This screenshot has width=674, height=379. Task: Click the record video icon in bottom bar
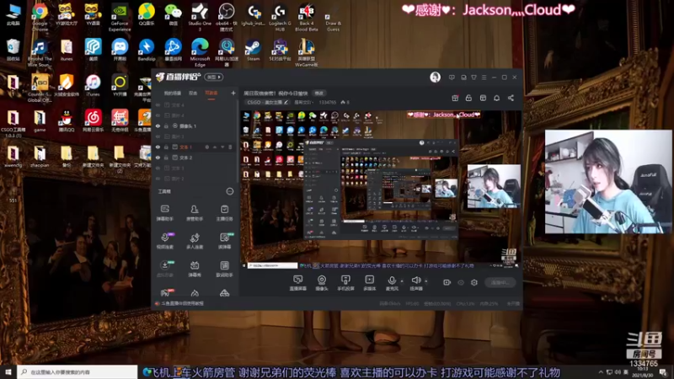click(x=447, y=282)
